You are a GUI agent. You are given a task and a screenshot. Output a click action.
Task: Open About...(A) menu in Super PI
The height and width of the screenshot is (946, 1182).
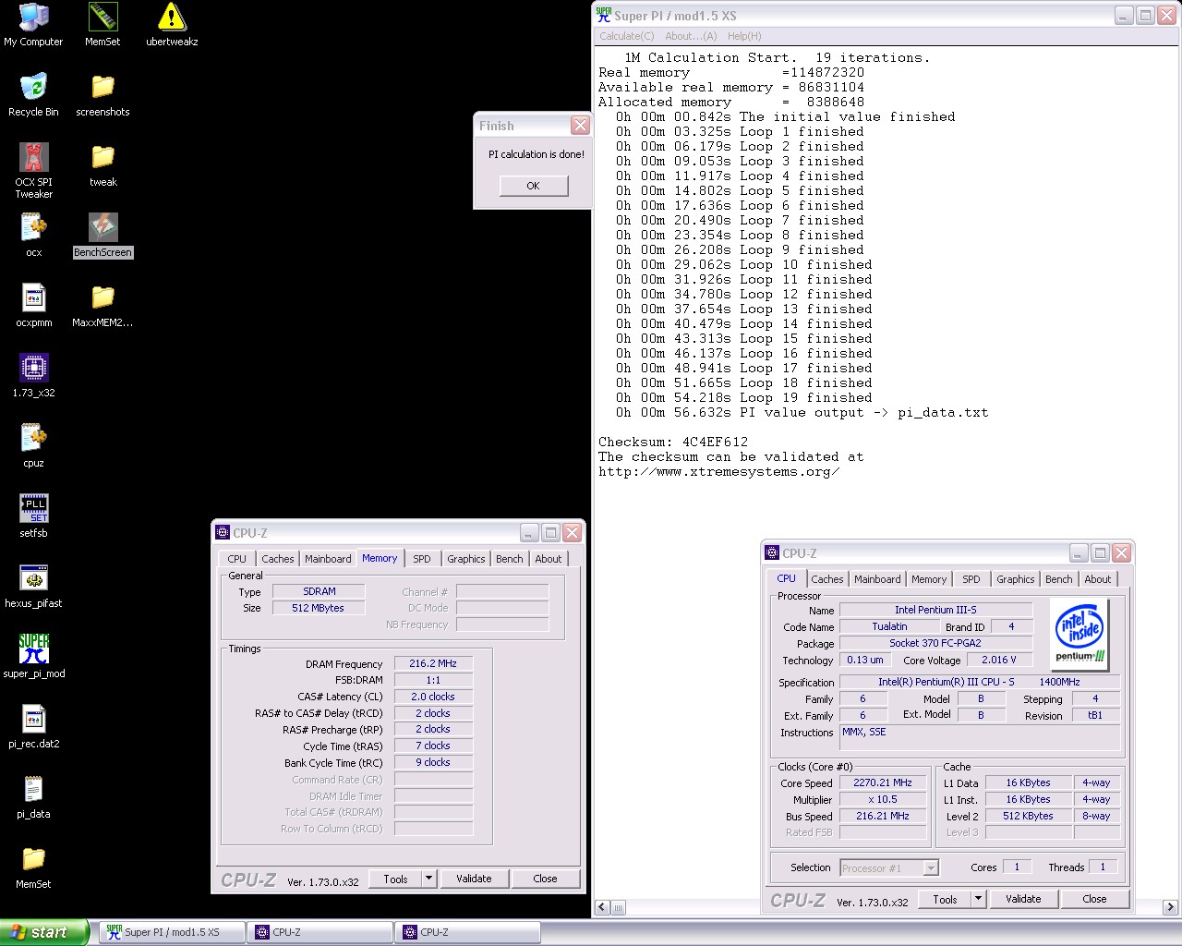[x=691, y=36]
